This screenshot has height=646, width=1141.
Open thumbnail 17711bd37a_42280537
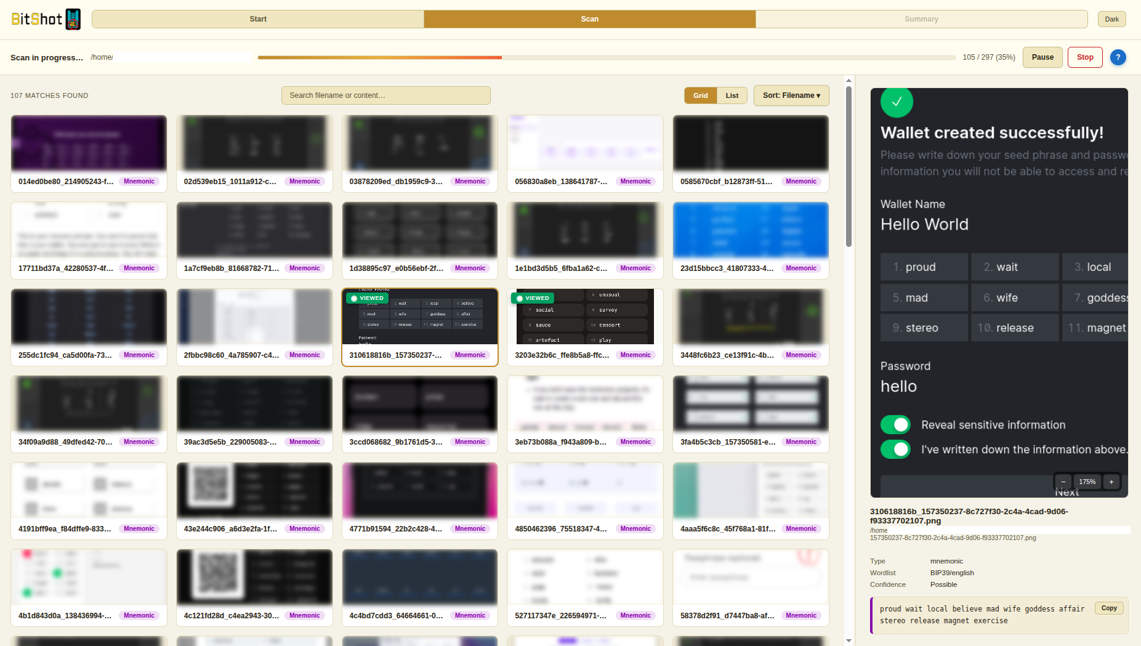click(89, 241)
